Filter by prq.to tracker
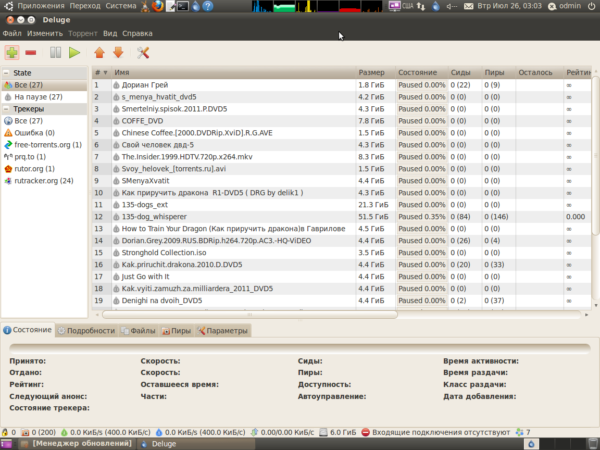 (x=44, y=157)
